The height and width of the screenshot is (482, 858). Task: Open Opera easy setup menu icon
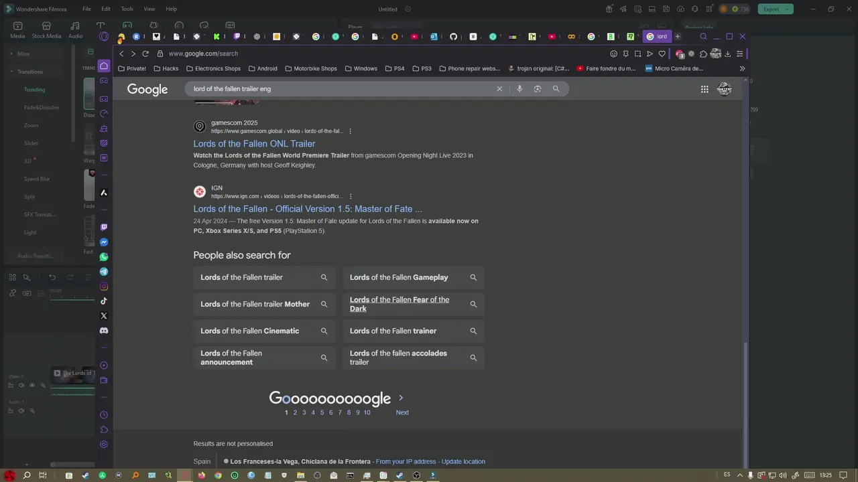tap(740, 54)
